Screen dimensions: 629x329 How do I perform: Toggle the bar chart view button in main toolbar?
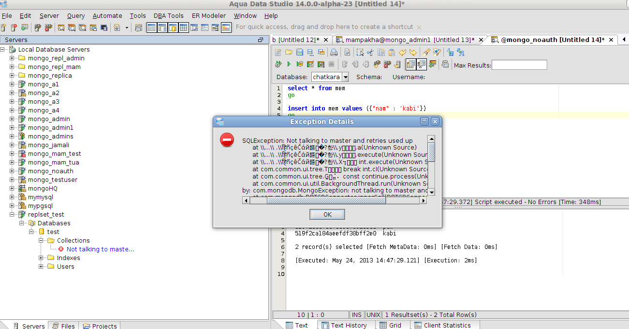coord(226,27)
